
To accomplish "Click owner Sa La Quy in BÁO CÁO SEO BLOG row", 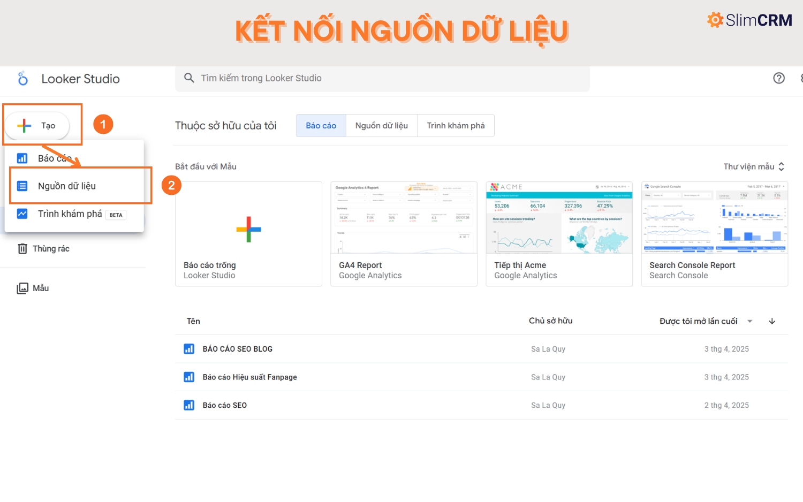I will [x=548, y=349].
